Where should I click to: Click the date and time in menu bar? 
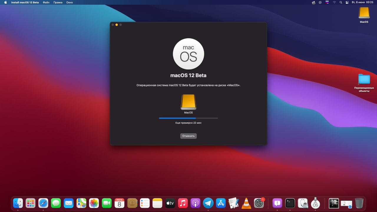tap(363, 2)
